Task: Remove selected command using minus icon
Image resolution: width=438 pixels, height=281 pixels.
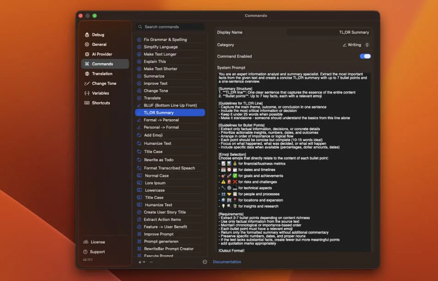Action: (151, 262)
